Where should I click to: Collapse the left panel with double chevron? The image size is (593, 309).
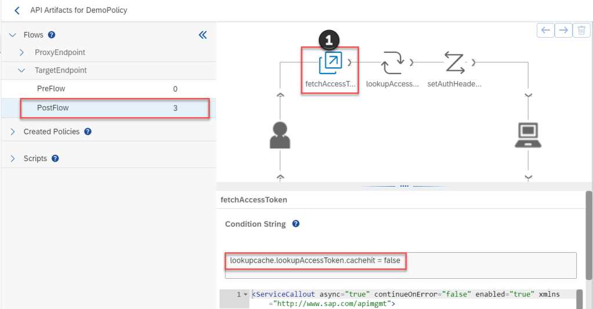coord(203,35)
